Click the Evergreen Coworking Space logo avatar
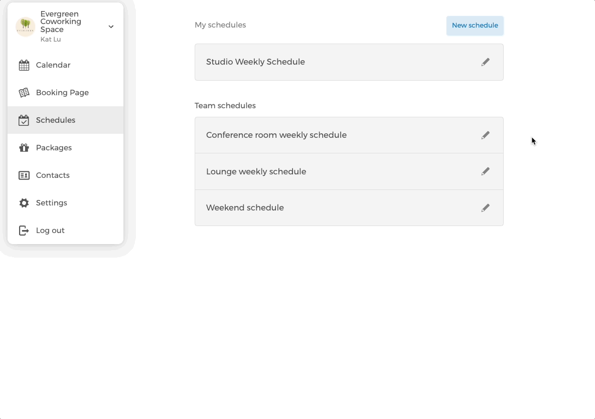 coord(25,26)
